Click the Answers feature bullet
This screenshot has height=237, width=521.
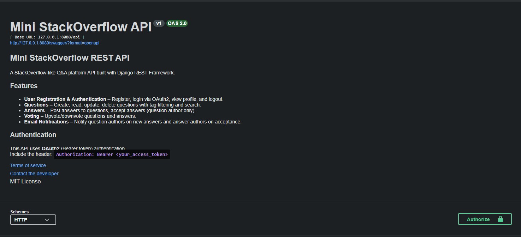[x=110, y=110]
